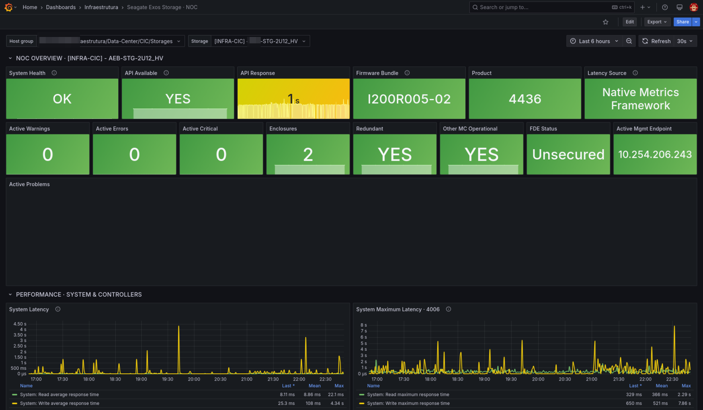This screenshot has width=703, height=410.
Task: Toggle Write average response time series
Action: (60, 403)
